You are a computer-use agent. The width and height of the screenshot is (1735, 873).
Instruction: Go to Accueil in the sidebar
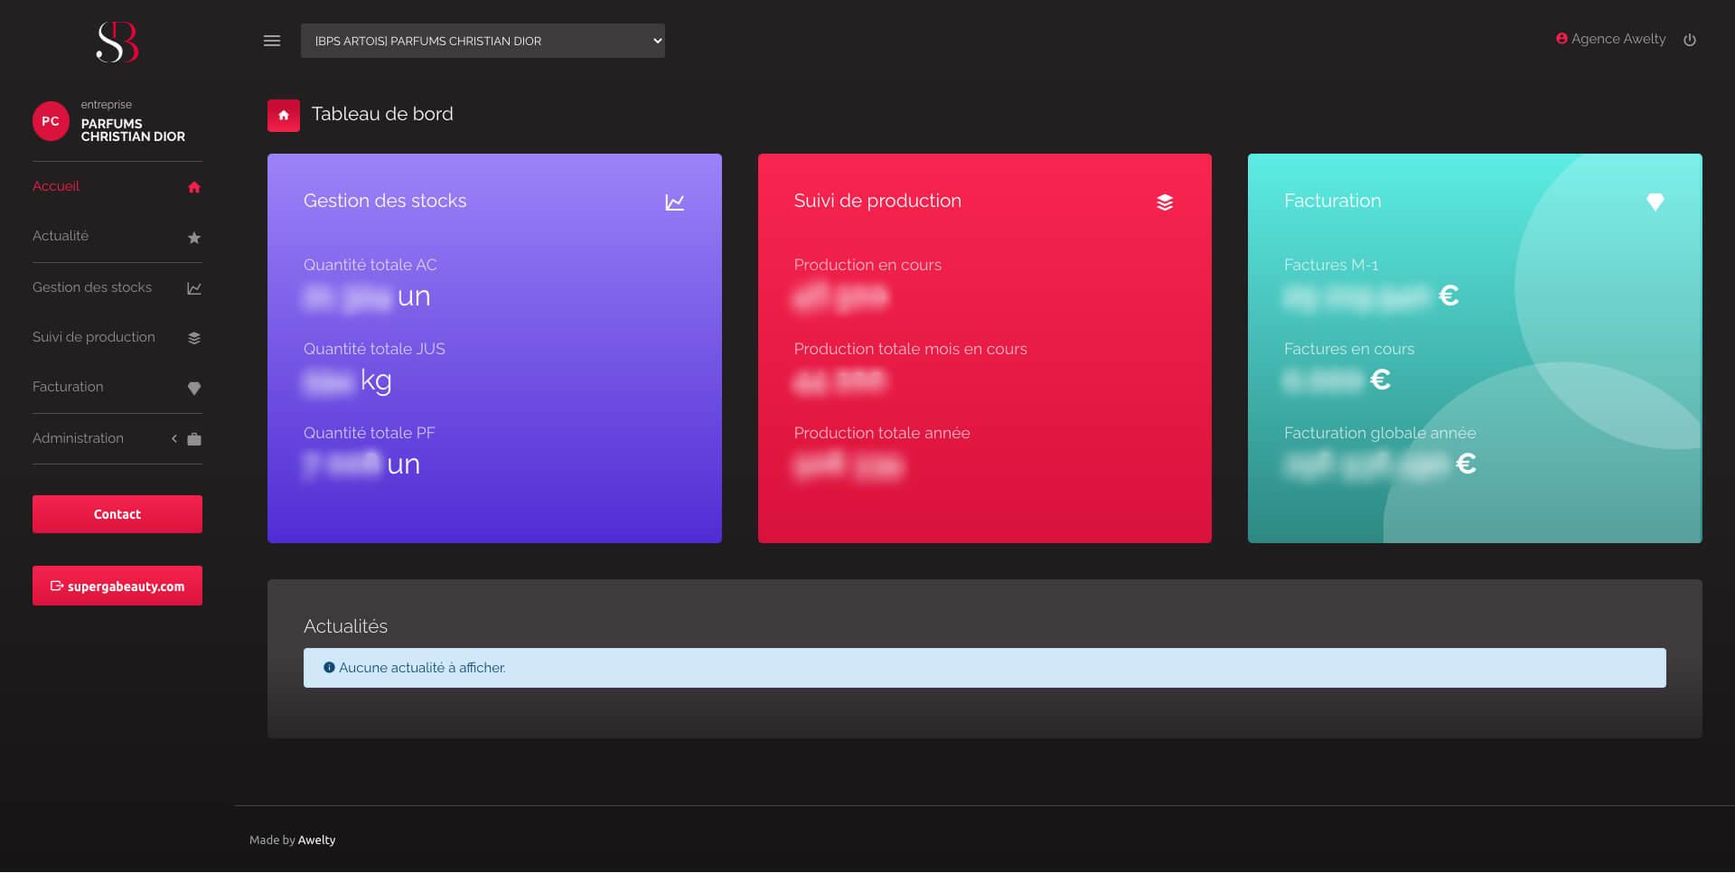(56, 186)
